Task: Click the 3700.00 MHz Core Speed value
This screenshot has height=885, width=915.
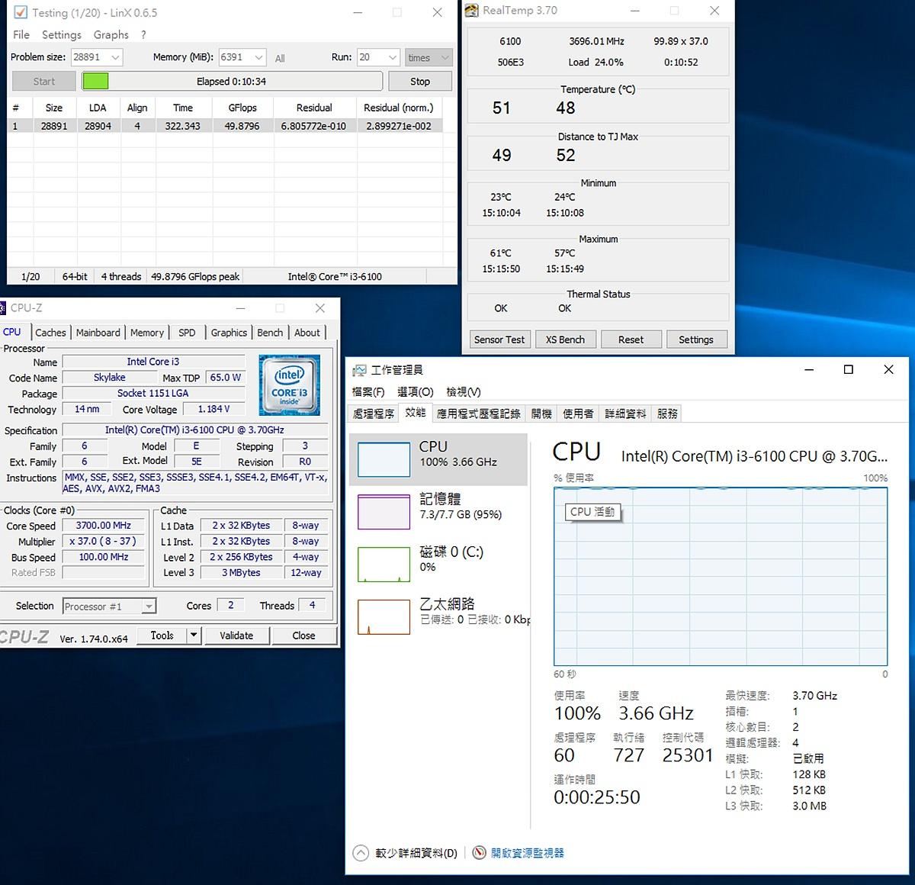Action: (104, 526)
